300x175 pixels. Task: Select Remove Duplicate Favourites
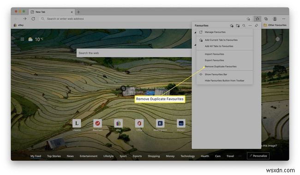tap(225, 66)
